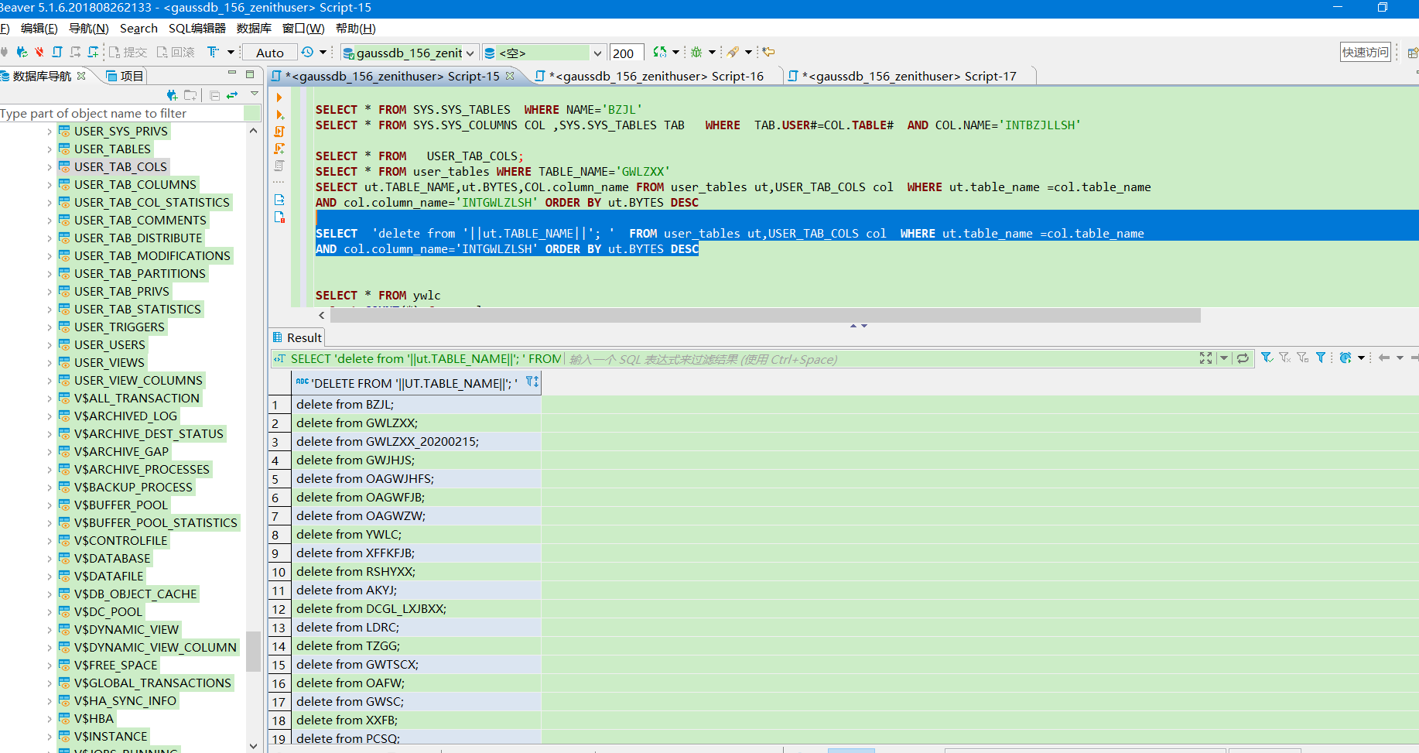1419x753 pixels.
Task: Open the Auto commit mode selector
Action: coord(270,53)
